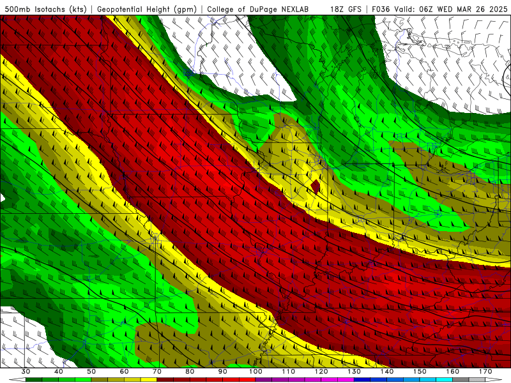The width and height of the screenshot is (511, 383).
Task: Click the '18Z GFS' model run text
Action: pos(346,9)
